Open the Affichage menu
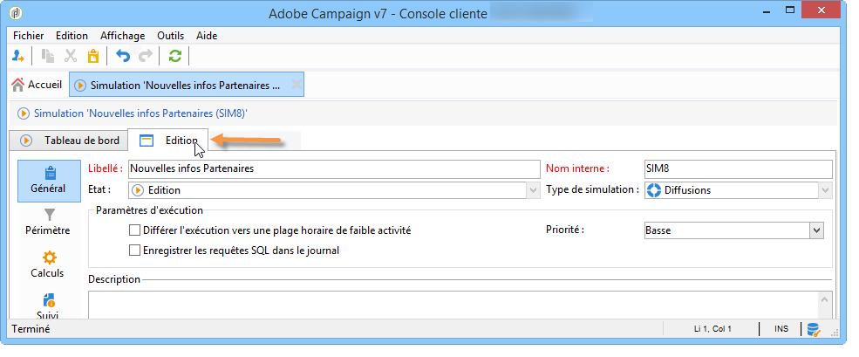This screenshot has height=357, width=859. (x=123, y=36)
